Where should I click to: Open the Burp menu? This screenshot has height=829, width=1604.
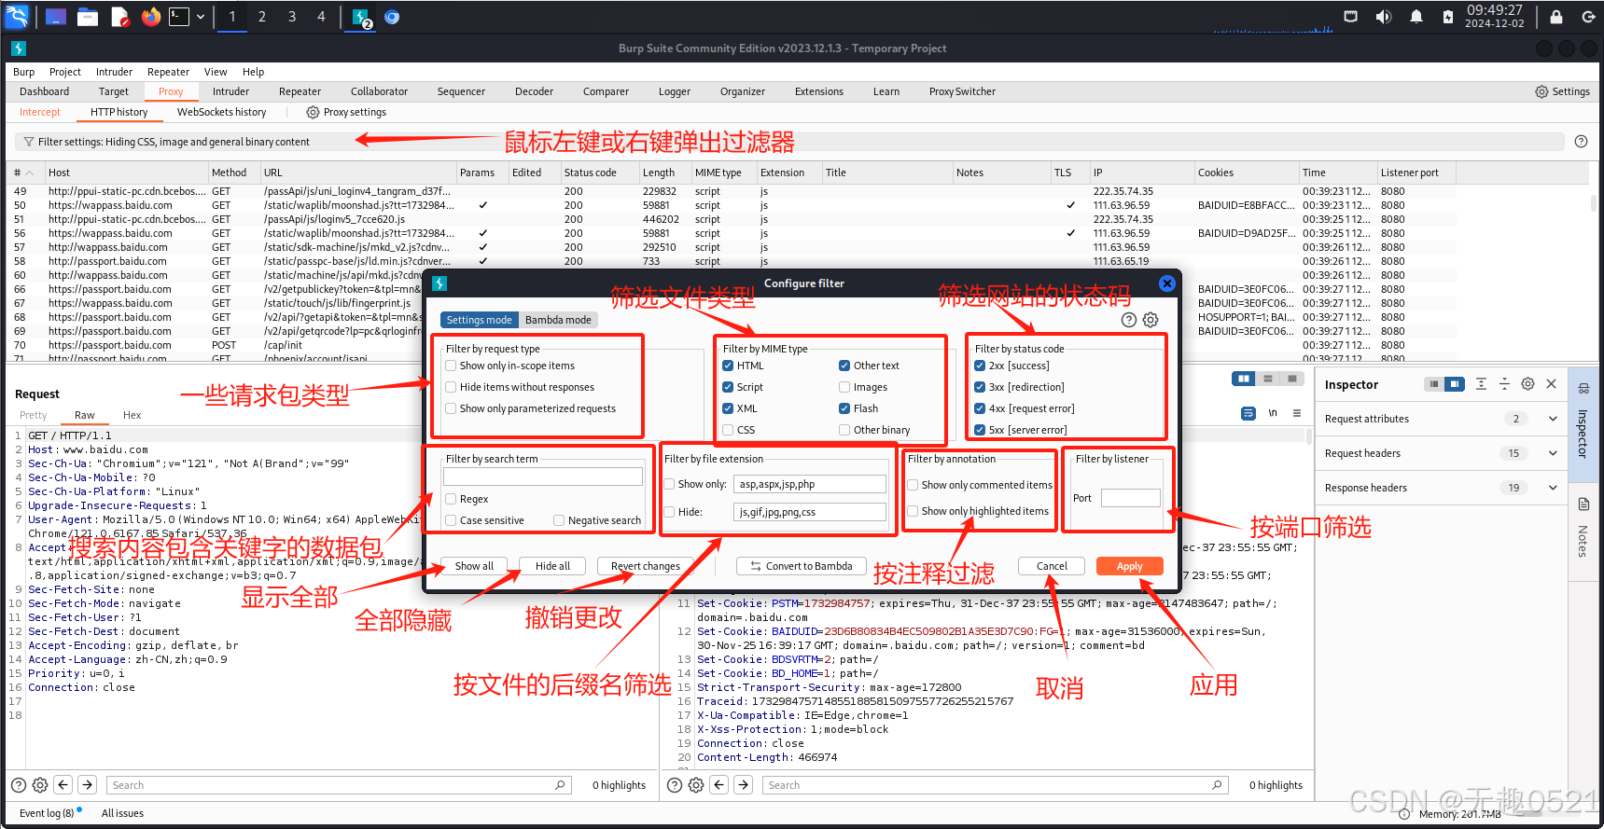(24, 72)
